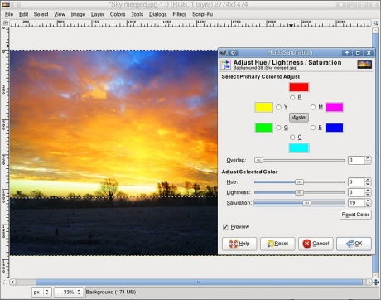This screenshot has height=300, width=381.
Task: Click the quick mask toggle icon at bottom-left
Action: point(5,282)
